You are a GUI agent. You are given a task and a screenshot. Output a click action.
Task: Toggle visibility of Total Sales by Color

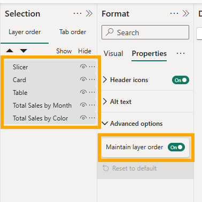click(x=83, y=118)
